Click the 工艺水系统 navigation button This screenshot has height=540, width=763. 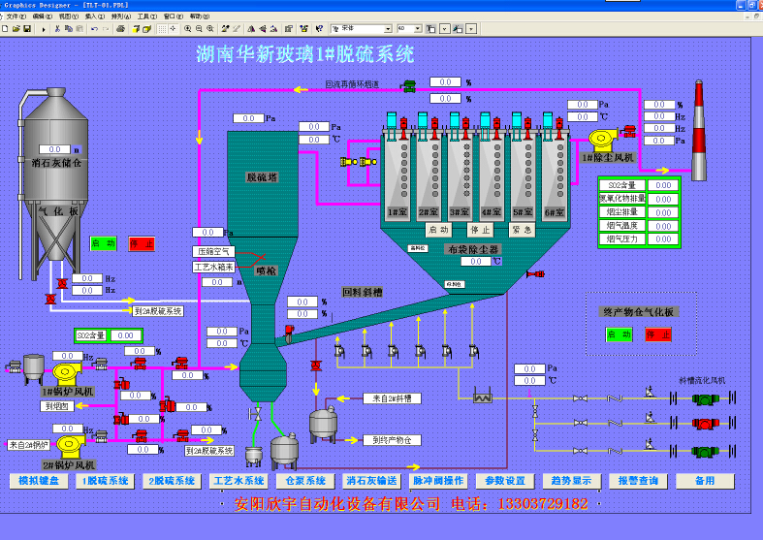click(x=238, y=481)
